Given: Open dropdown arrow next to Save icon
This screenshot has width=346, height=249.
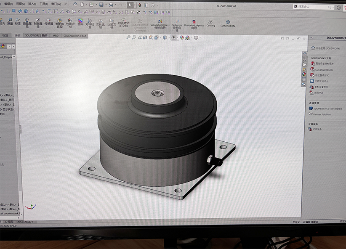Looking at the screenshot, I should pos(106,5).
